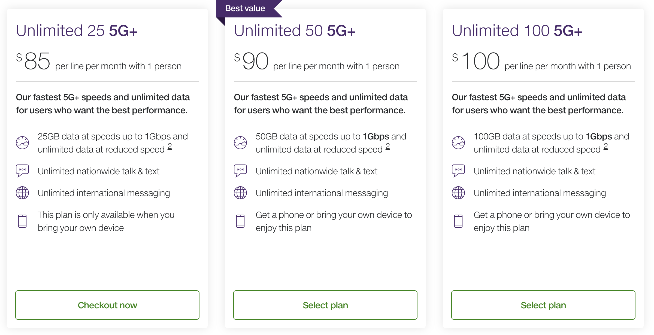The height and width of the screenshot is (335, 654).
Task: Click chat bubble icon in Unlimited 100 plan
Action: [458, 171]
